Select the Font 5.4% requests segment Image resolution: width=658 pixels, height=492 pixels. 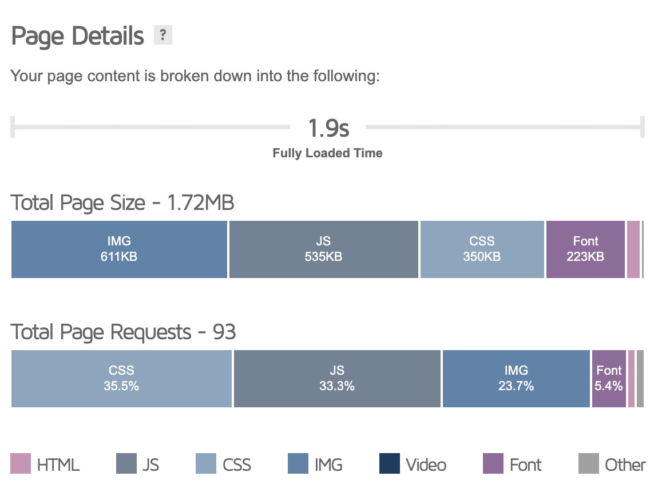[609, 379]
